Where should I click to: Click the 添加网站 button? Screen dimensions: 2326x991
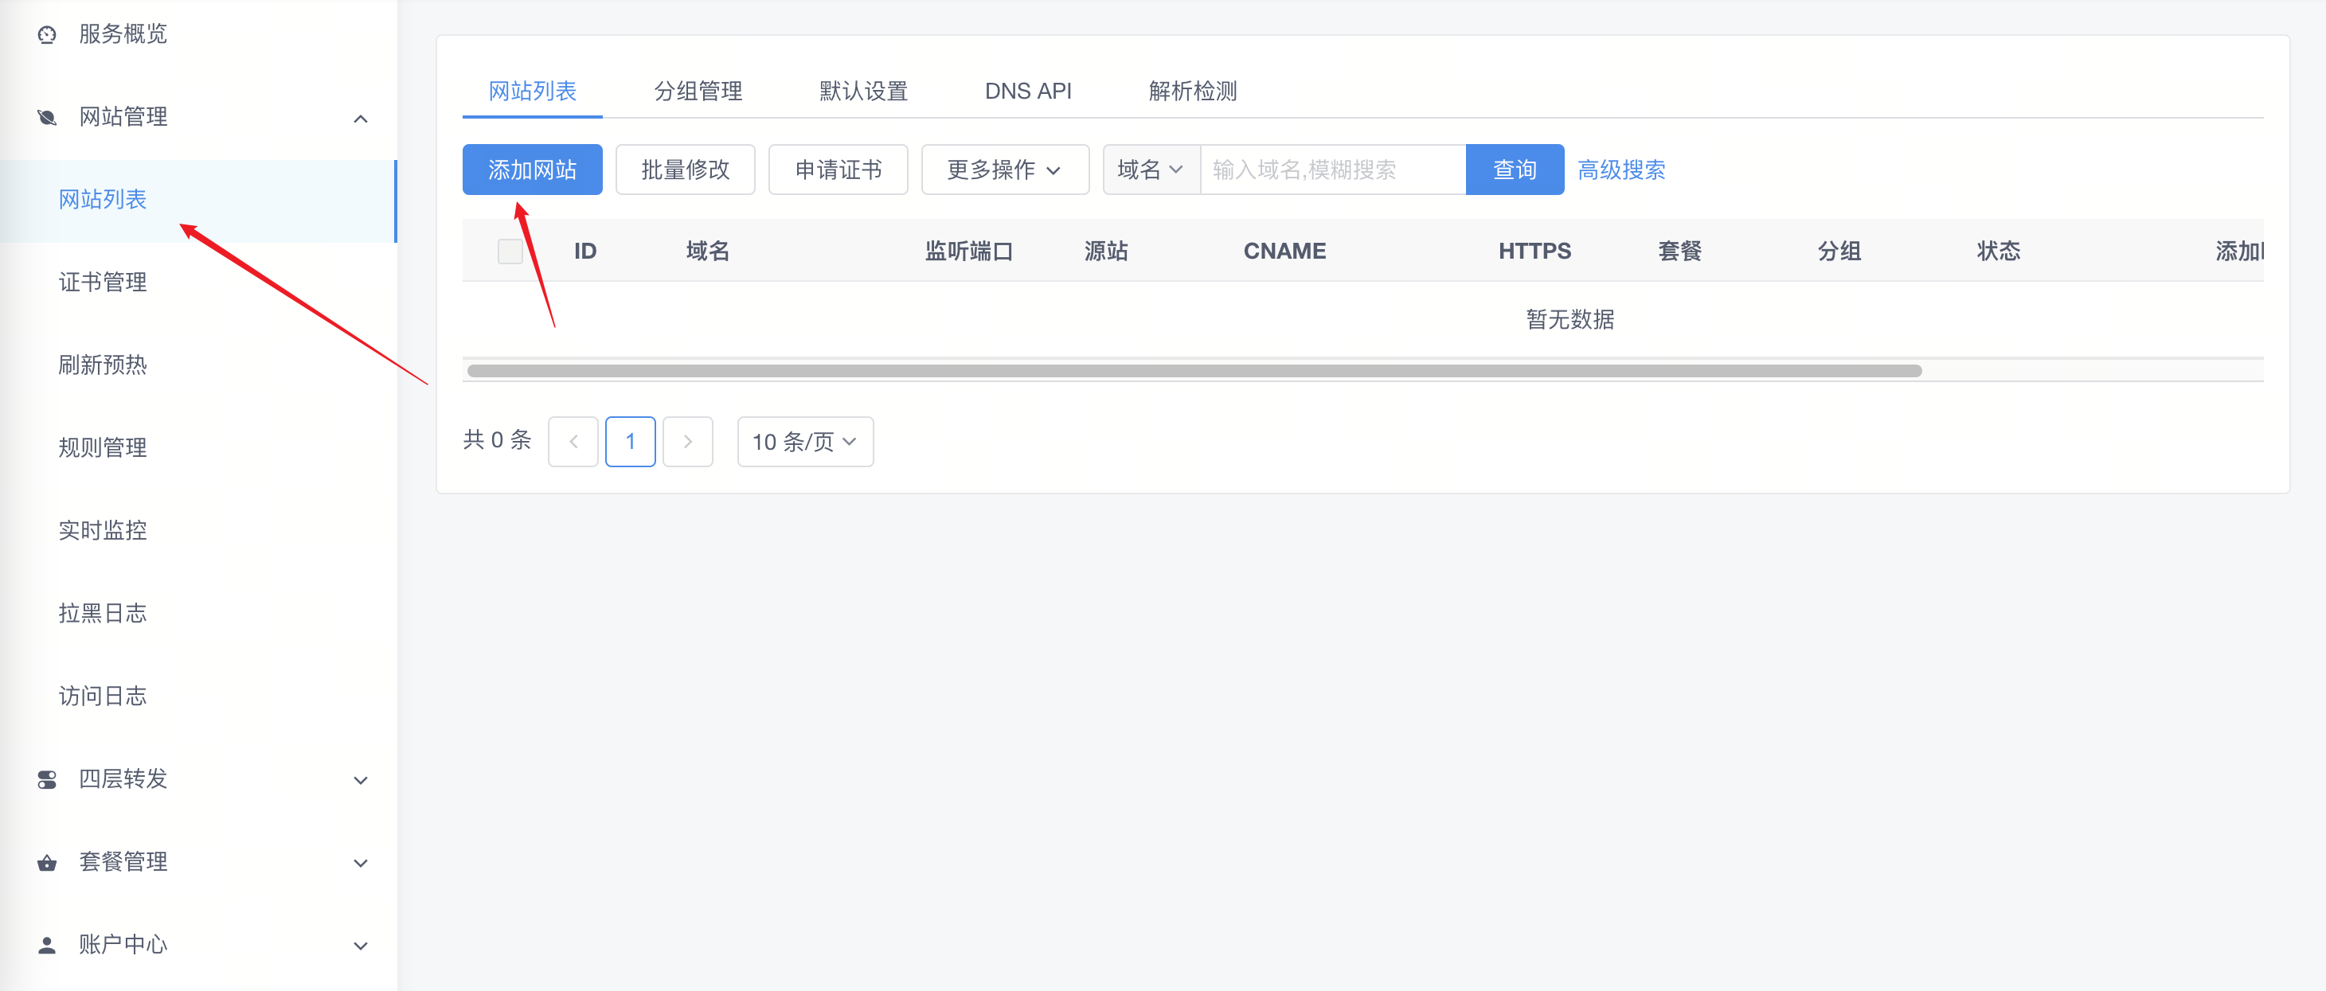[532, 169]
